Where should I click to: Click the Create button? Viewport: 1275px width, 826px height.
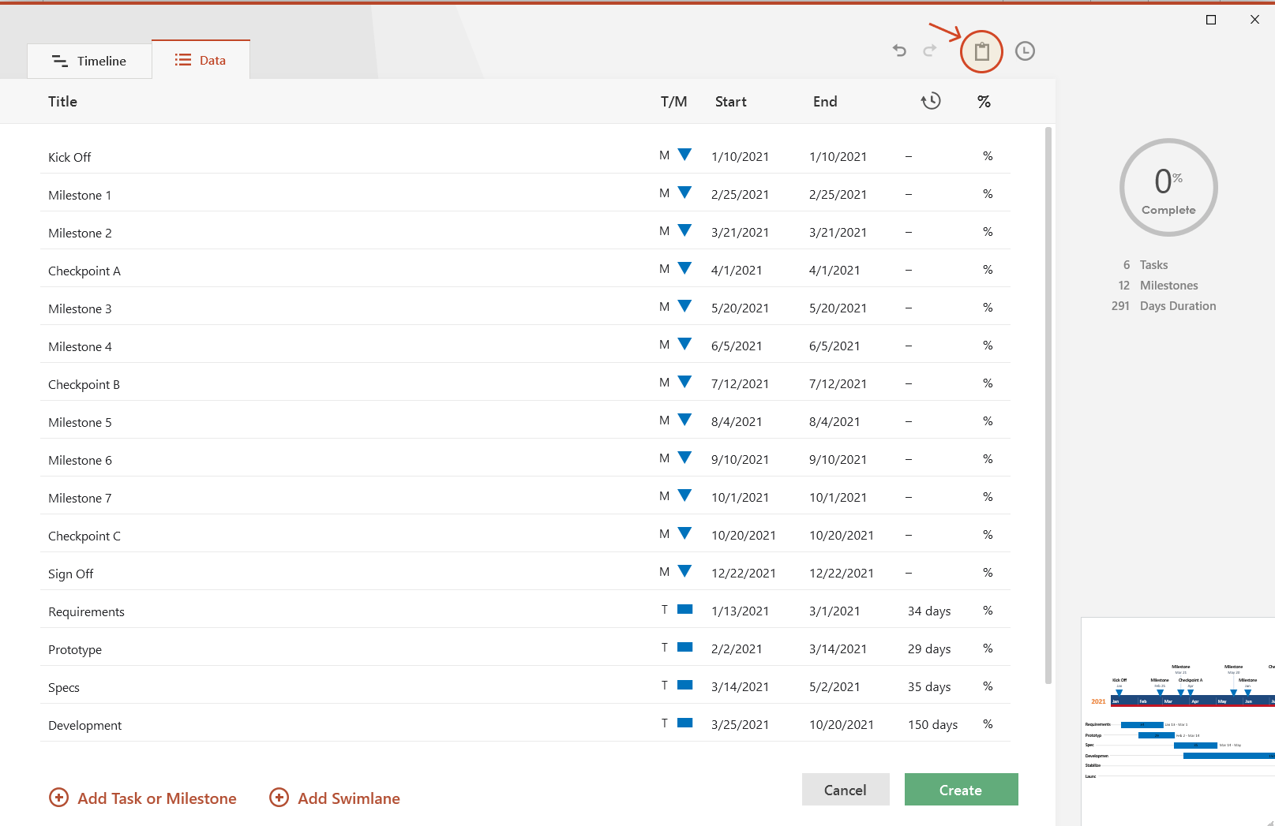(961, 789)
